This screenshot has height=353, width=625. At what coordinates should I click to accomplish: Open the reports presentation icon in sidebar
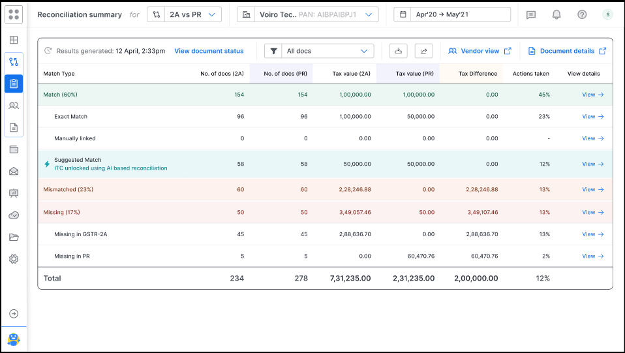(x=14, y=193)
